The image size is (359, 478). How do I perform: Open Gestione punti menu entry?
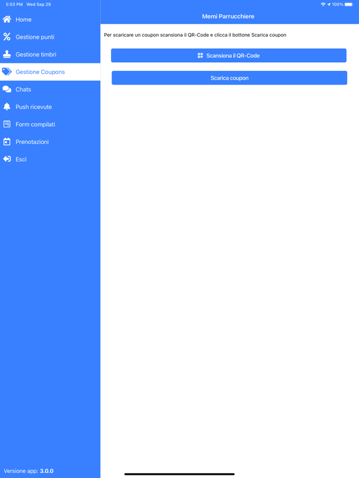pos(50,37)
